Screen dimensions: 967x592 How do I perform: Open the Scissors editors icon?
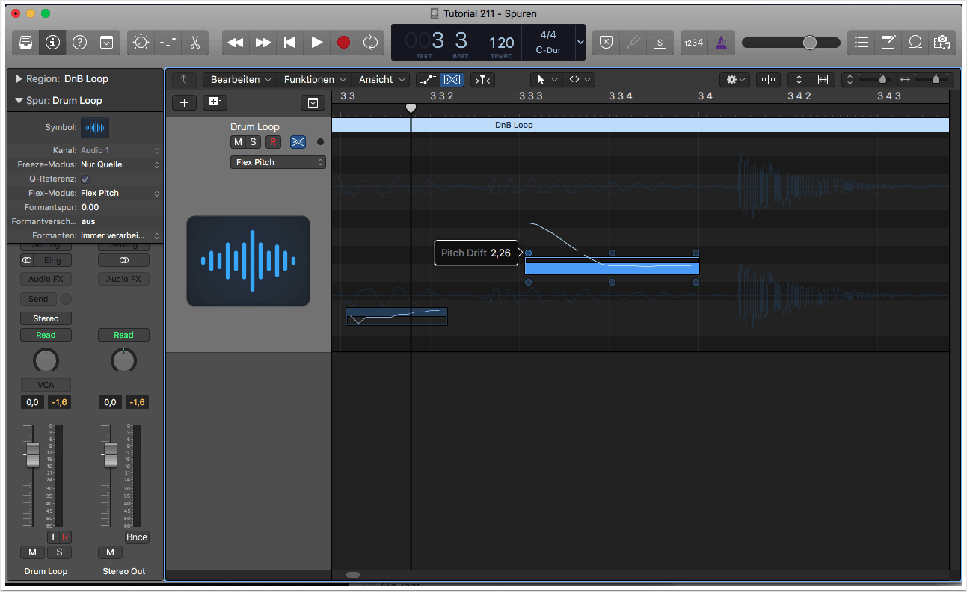[x=194, y=43]
